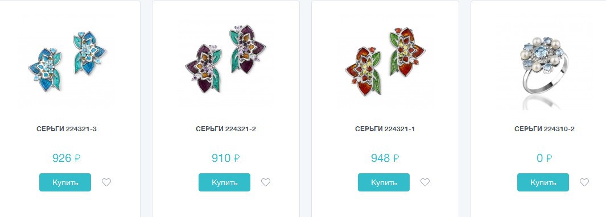This screenshot has width=606, height=217.
Task: Mark item 224310-2 as favorite with heart
Action: point(584,182)
